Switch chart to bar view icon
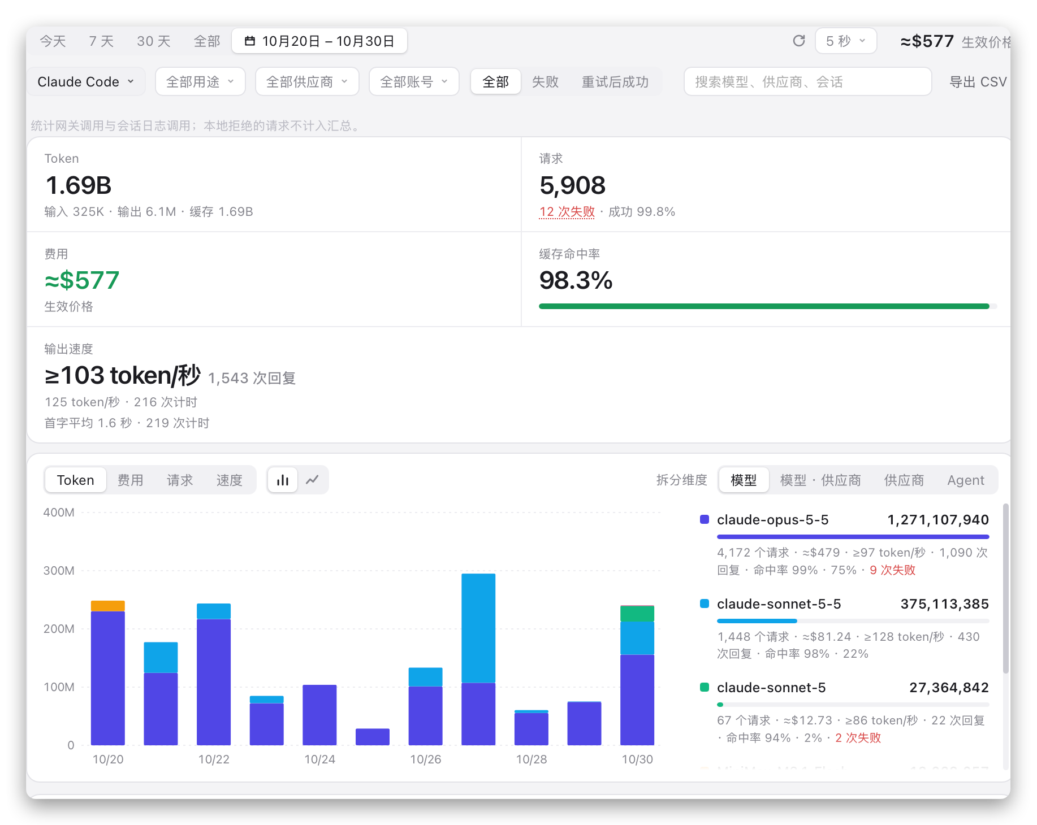 (283, 480)
